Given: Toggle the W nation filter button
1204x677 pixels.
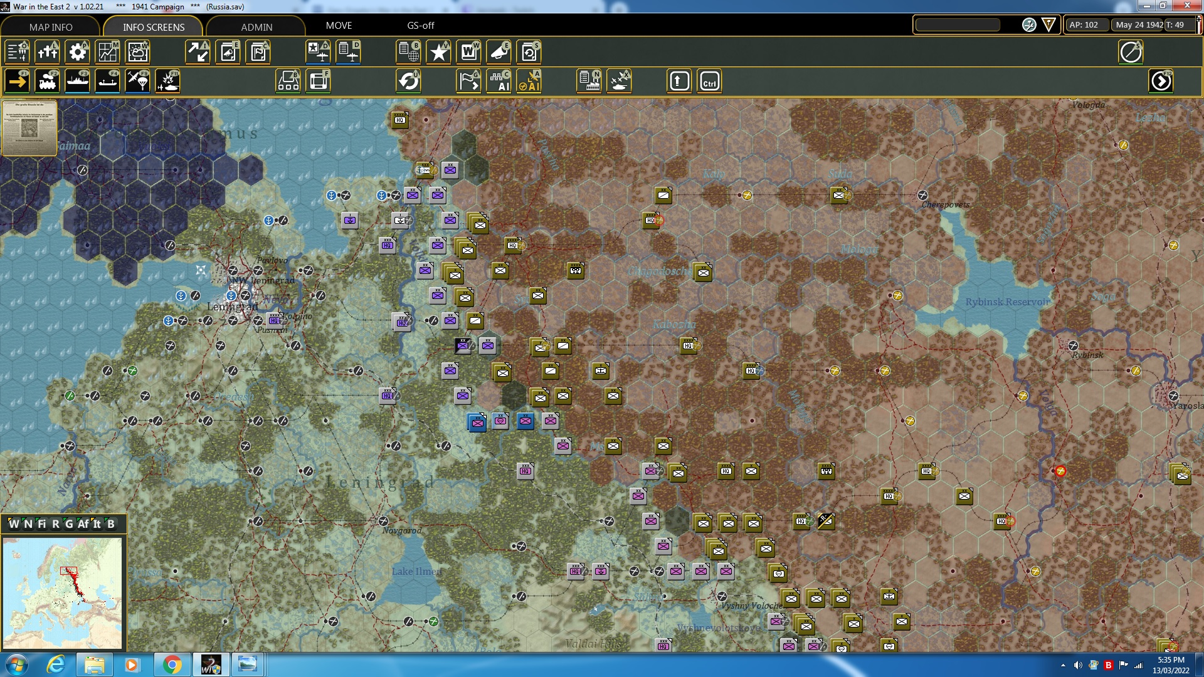Looking at the screenshot, I should [x=14, y=524].
